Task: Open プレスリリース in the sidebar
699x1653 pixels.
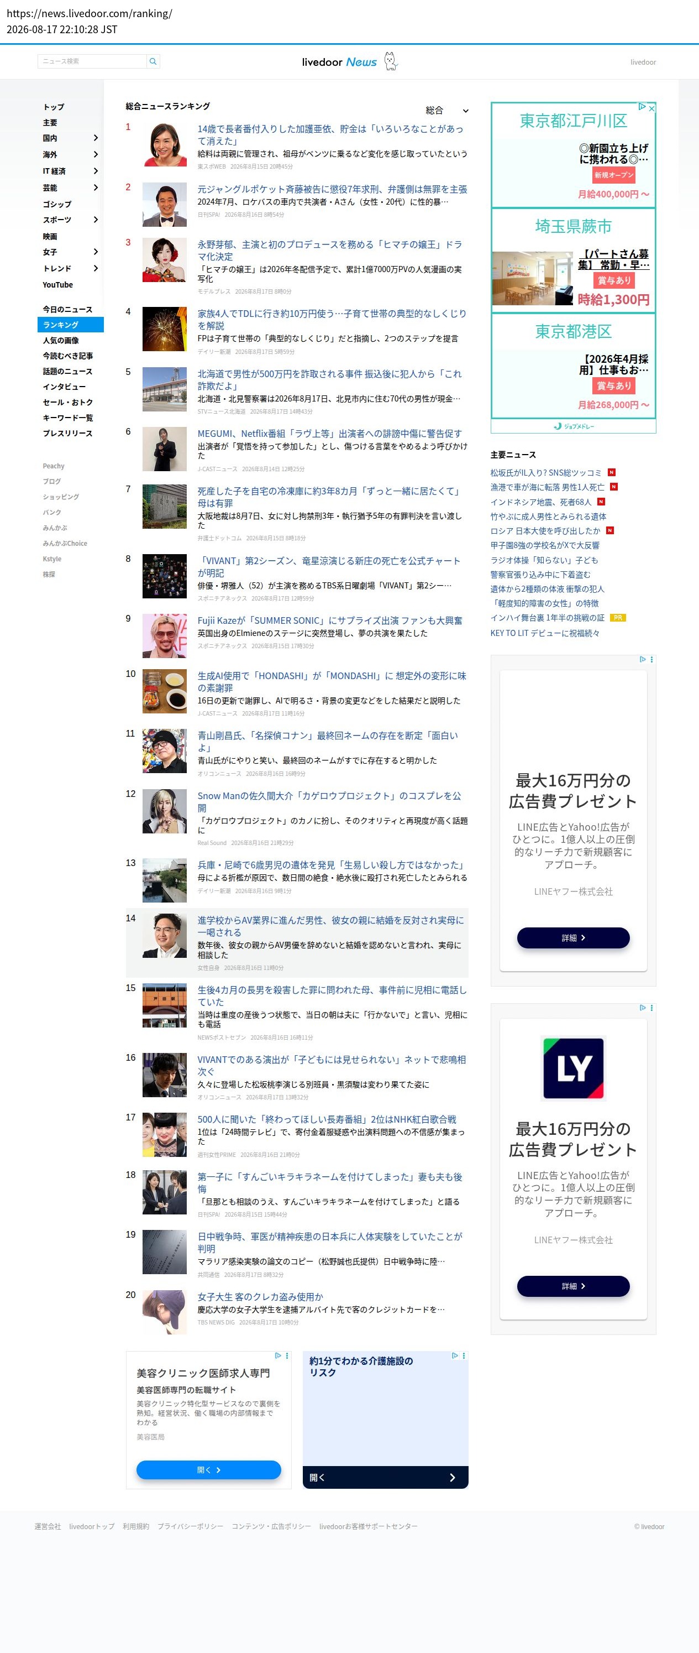Action: [x=67, y=433]
